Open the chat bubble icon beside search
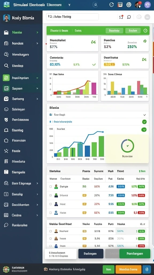 129,17
